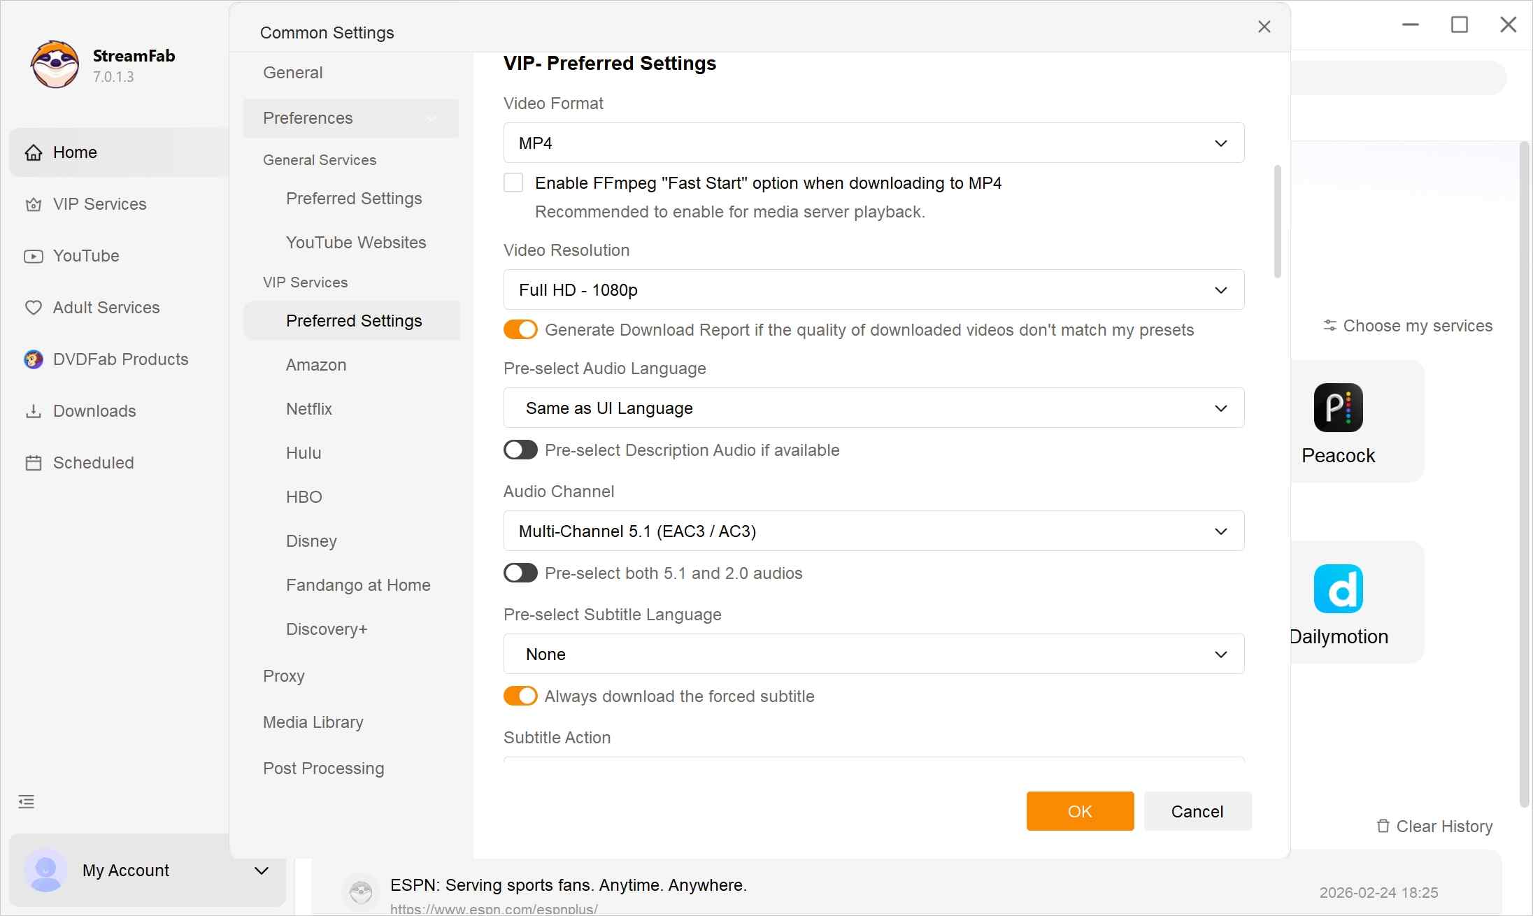Screen dimensions: 1533x916
Task: Open DVDFab Products via its icon
Action: pos(34,359)
